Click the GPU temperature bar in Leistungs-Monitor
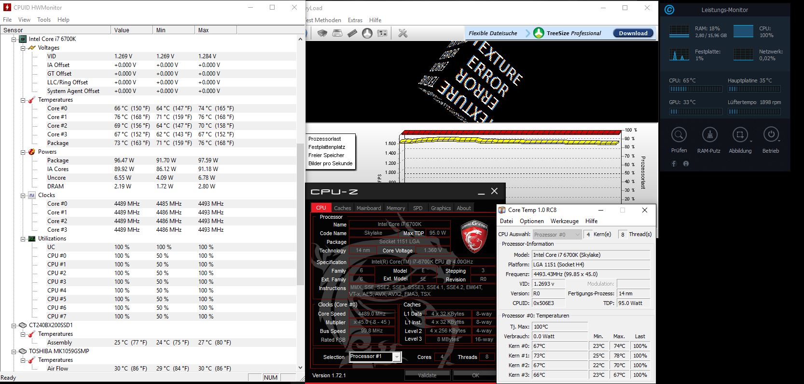The height and width of the screenshot is (384, 804). tap(695, 111)
